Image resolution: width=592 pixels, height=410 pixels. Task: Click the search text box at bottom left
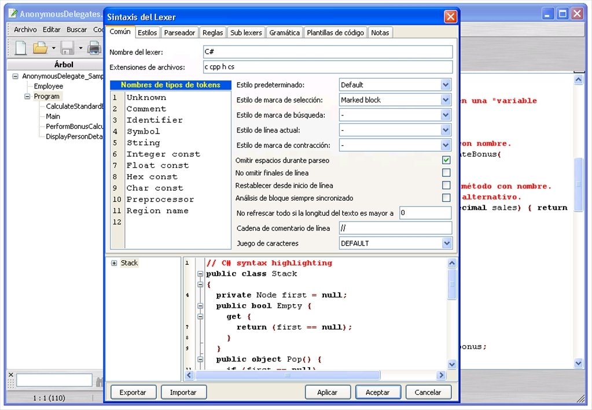tap(54, 380)
